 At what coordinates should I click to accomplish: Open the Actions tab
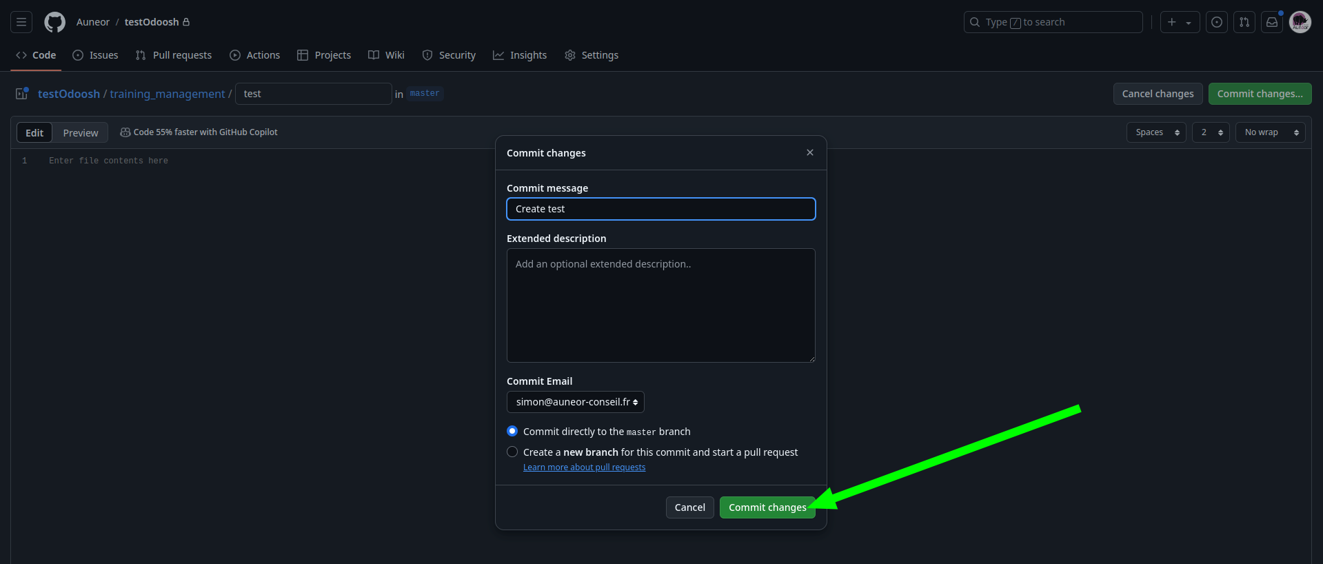tap(254, 55)
